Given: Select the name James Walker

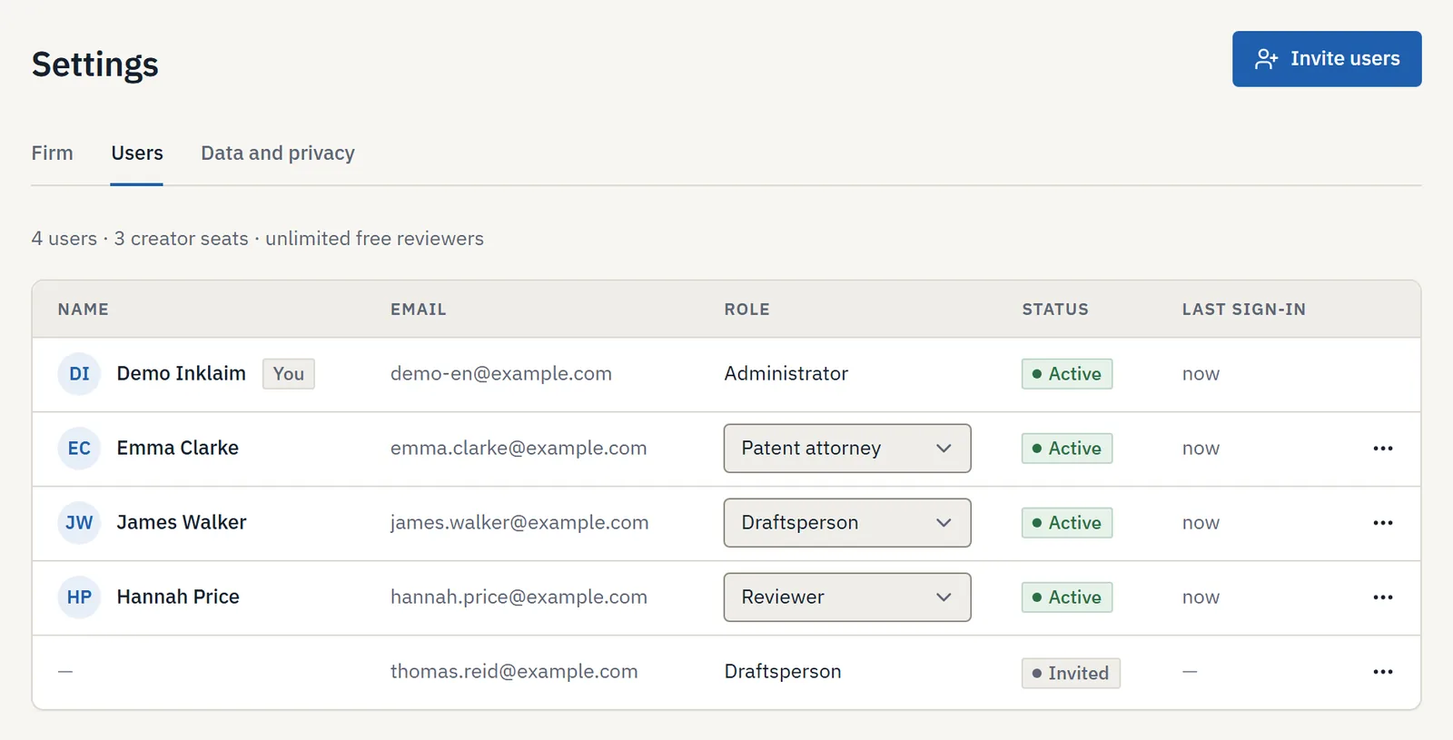Looking at the screenshot, I should pos(182,522).
